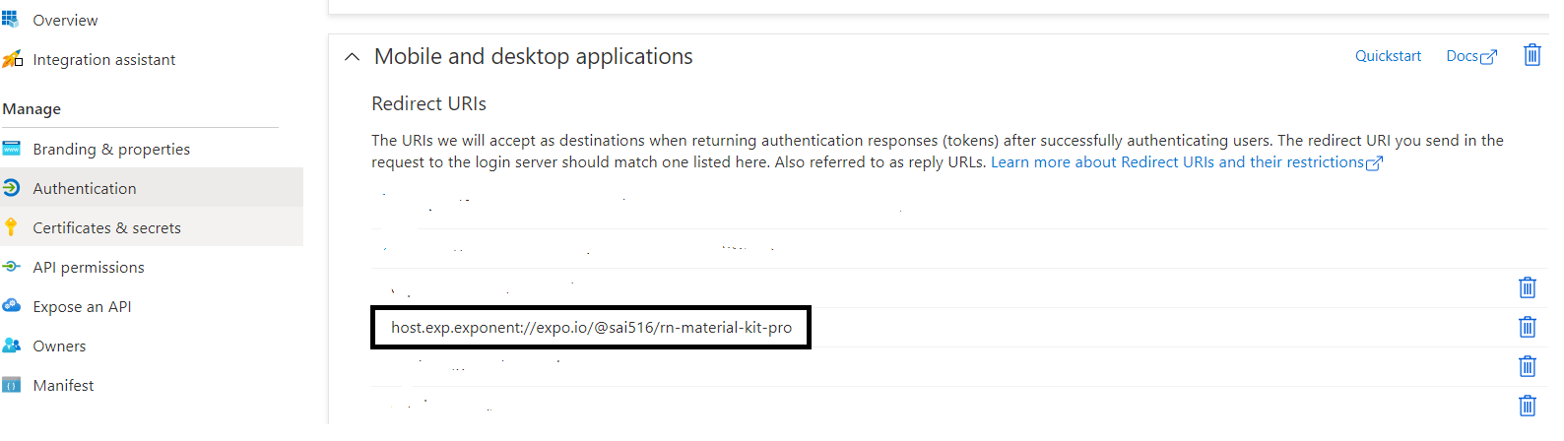The height and width of the screenshot is (441, 1564).
Task: Click the trash icon above the expo URI row
Action: coord(1527,287)
